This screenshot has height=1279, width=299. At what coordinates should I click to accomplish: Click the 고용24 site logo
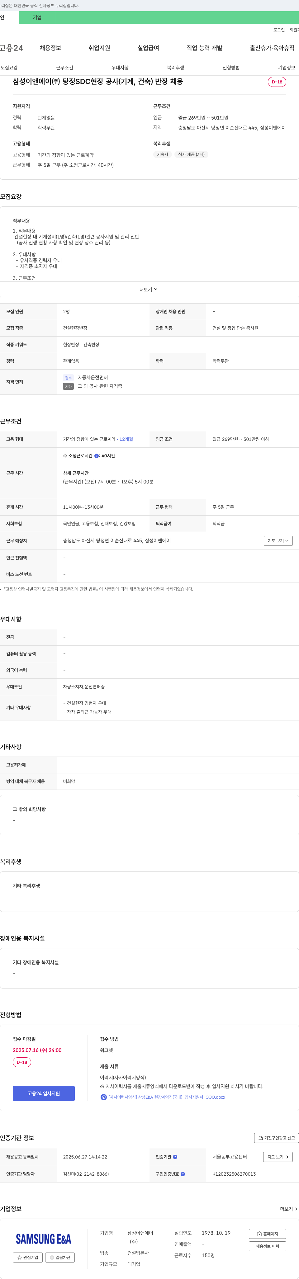pos(12,48)
